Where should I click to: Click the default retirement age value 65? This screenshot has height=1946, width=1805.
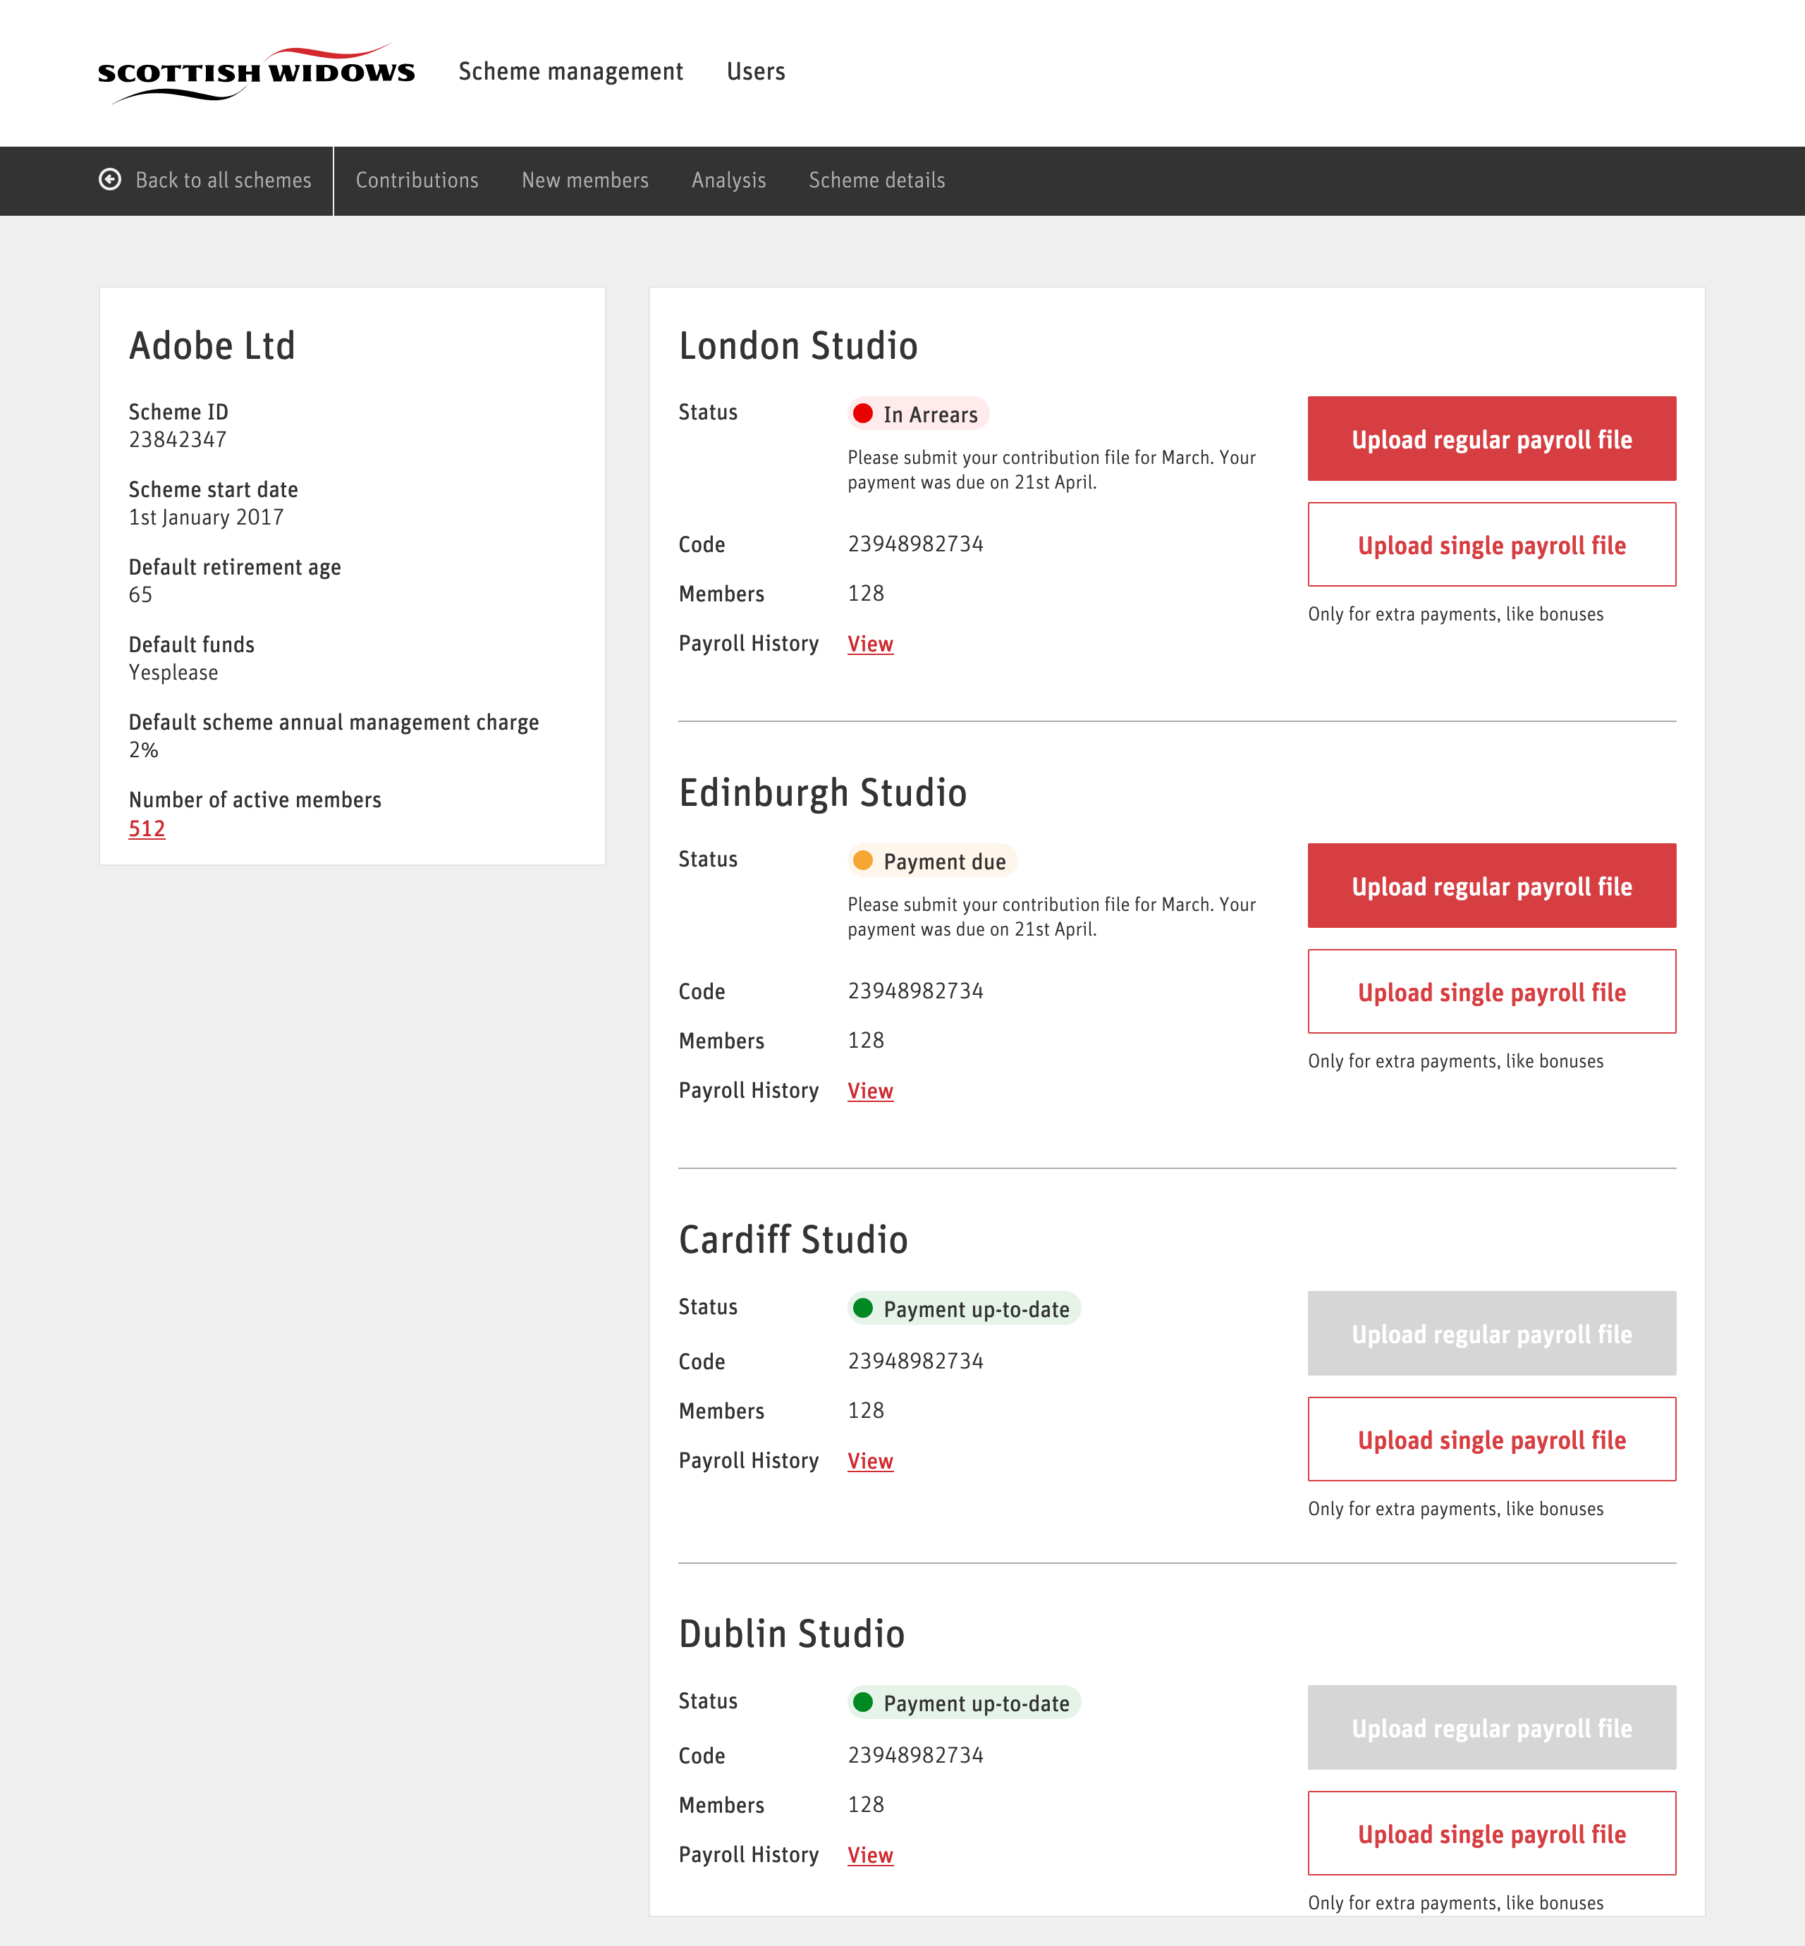click(x=140, y=595)
